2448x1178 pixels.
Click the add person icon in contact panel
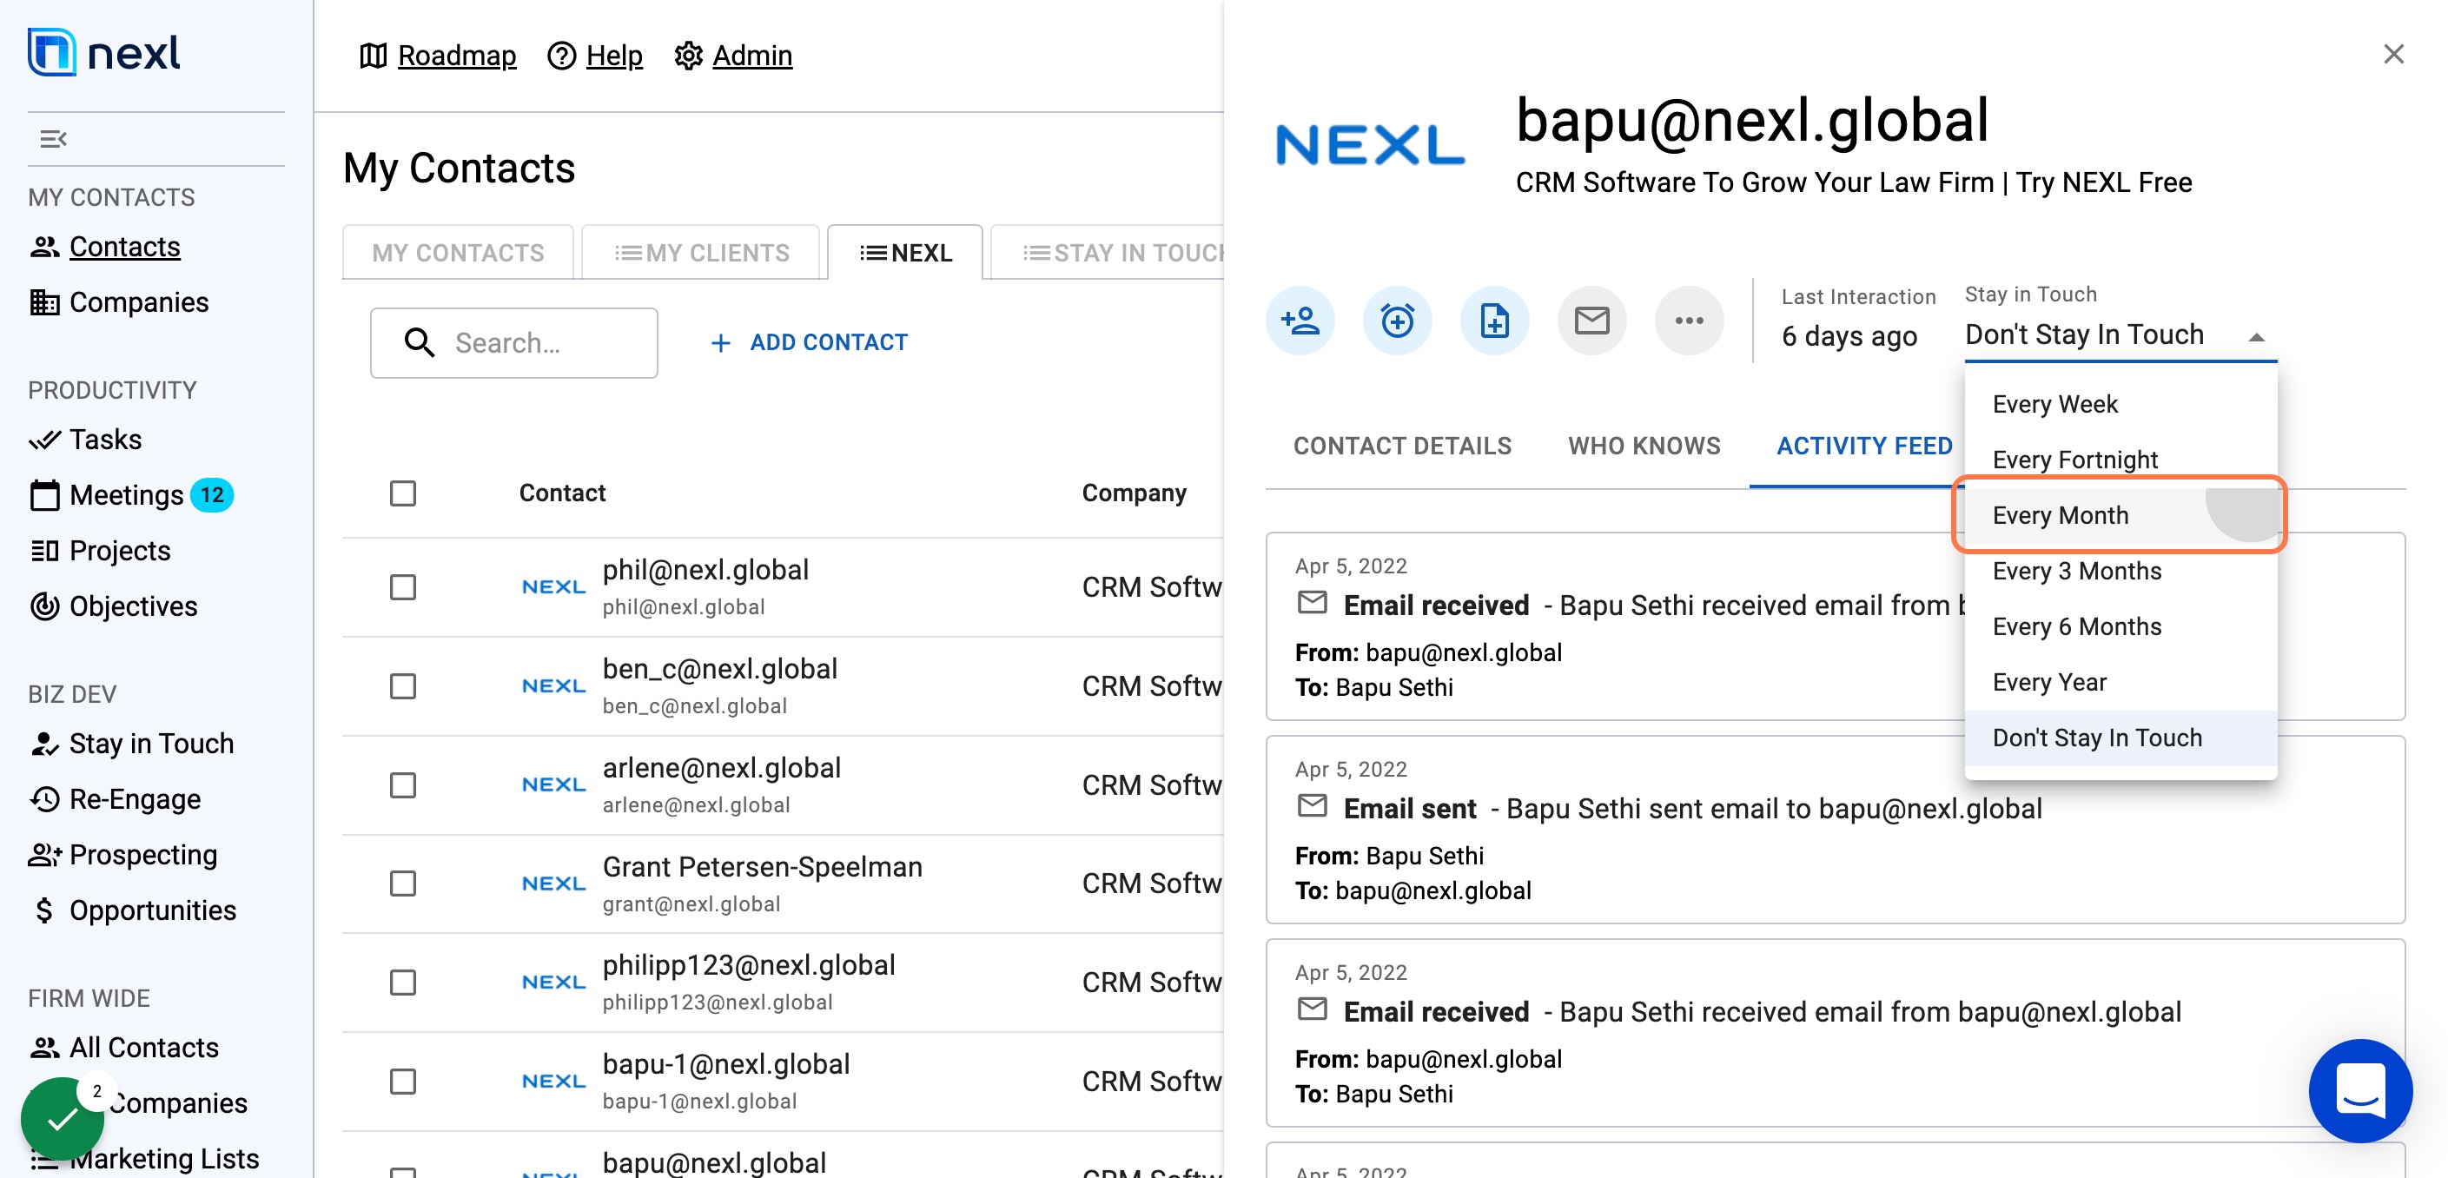(x=1300, y=321)
